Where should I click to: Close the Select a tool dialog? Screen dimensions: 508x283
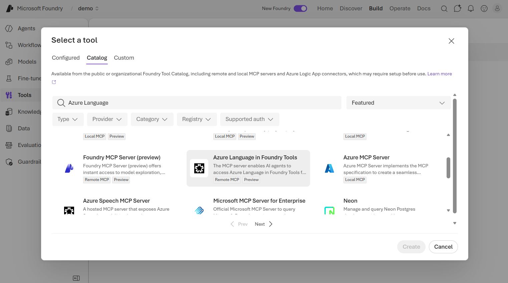click(451, 41)
